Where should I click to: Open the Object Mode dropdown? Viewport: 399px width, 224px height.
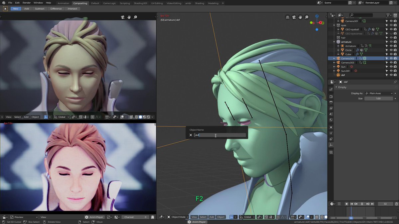(178, 217)
